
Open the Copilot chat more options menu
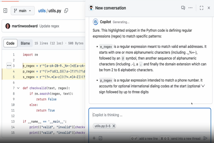click(190, 8)
